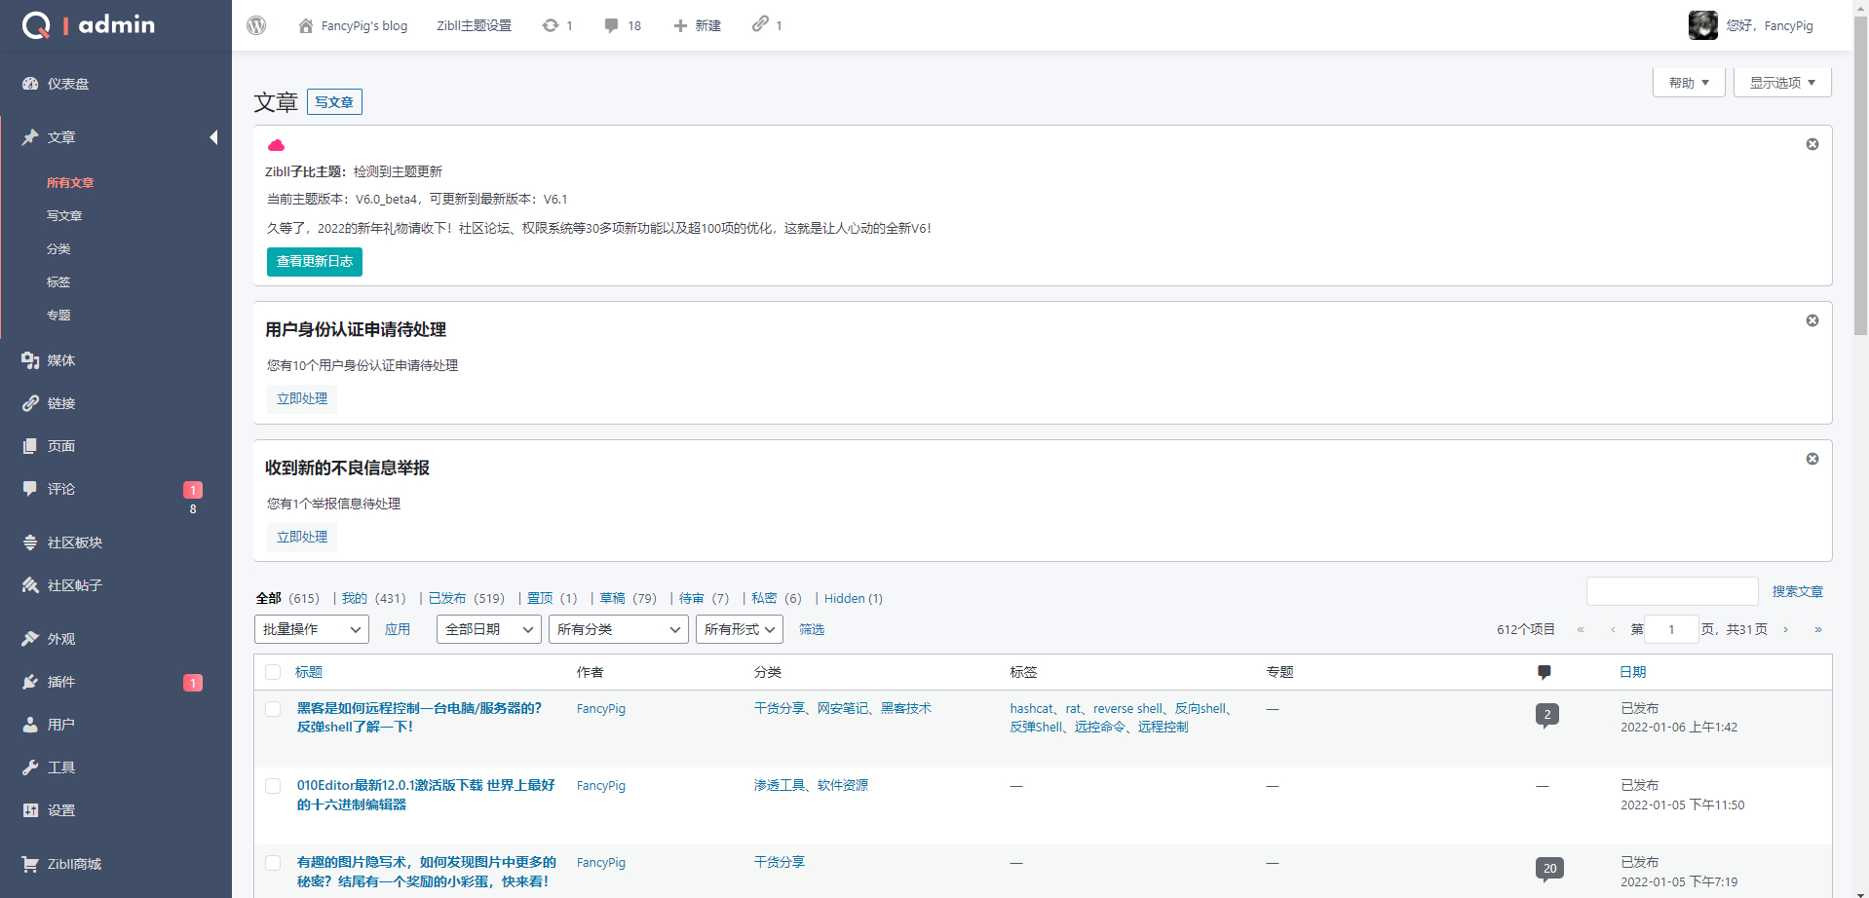This screenshot has height=898, width=1869.
Task: Dismiss the Zibll theme update notice
Action: coord(1812,144)
